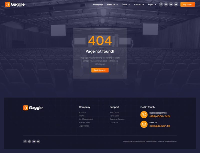Click the footer SoundCloud icon
The height and width of the screenshot is (153, 200).
34,141
